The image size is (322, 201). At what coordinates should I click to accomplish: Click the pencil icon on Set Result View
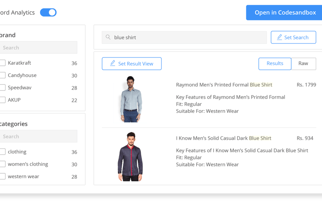point(113,63)
